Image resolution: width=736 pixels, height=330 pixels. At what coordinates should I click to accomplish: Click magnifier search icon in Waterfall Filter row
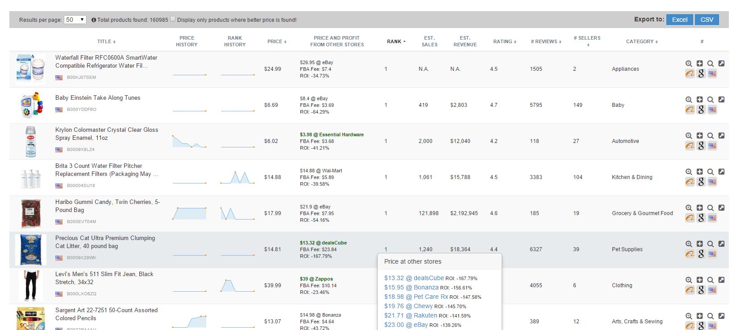pyautogui.click(x=710, y=64)
